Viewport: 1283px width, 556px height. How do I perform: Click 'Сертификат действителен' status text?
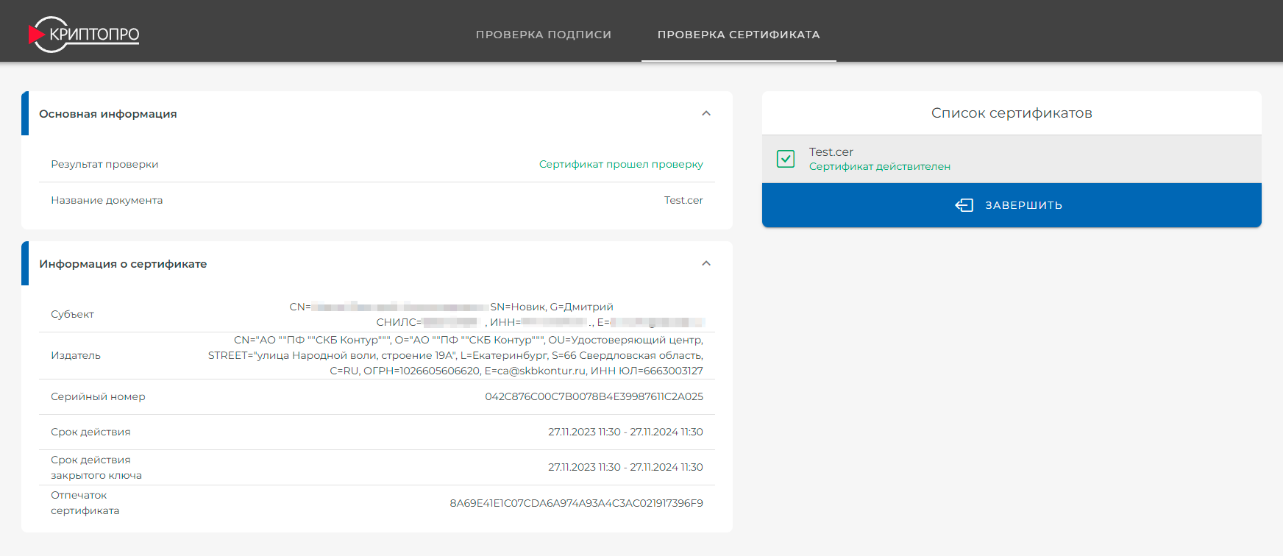coord(880,167)
